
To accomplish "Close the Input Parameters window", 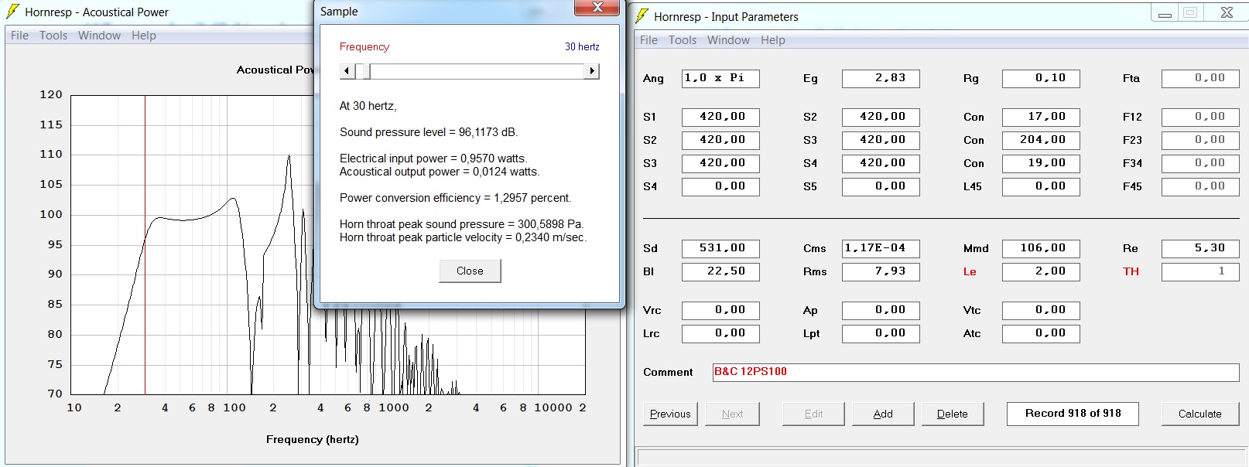I will click(x=1227, y=12).
